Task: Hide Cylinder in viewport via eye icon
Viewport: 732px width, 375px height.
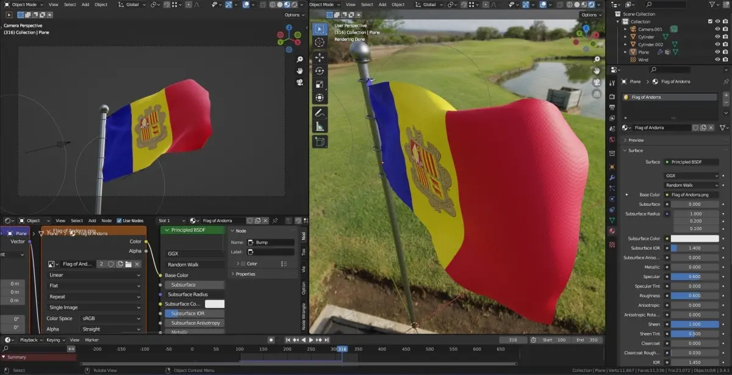Action: (717, 37)
